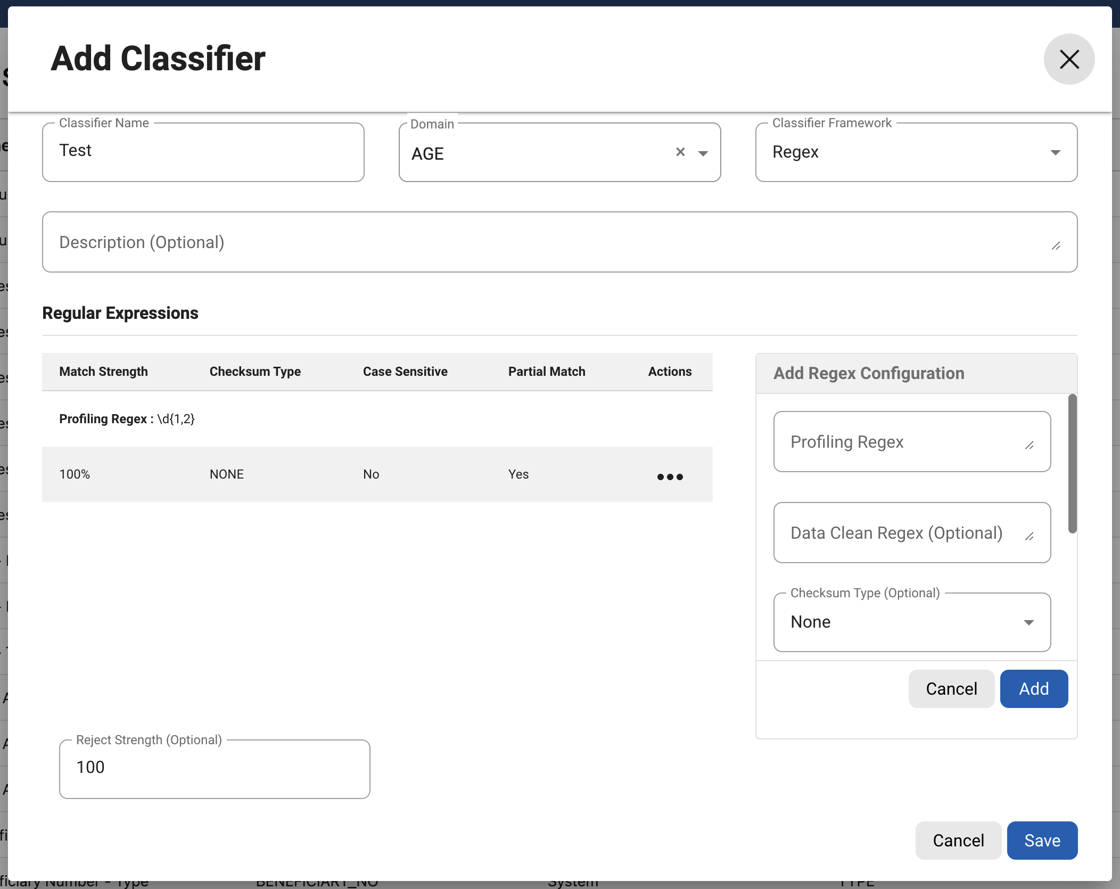
Task: Open the Domain dropdown
Action: pos(703,153)
